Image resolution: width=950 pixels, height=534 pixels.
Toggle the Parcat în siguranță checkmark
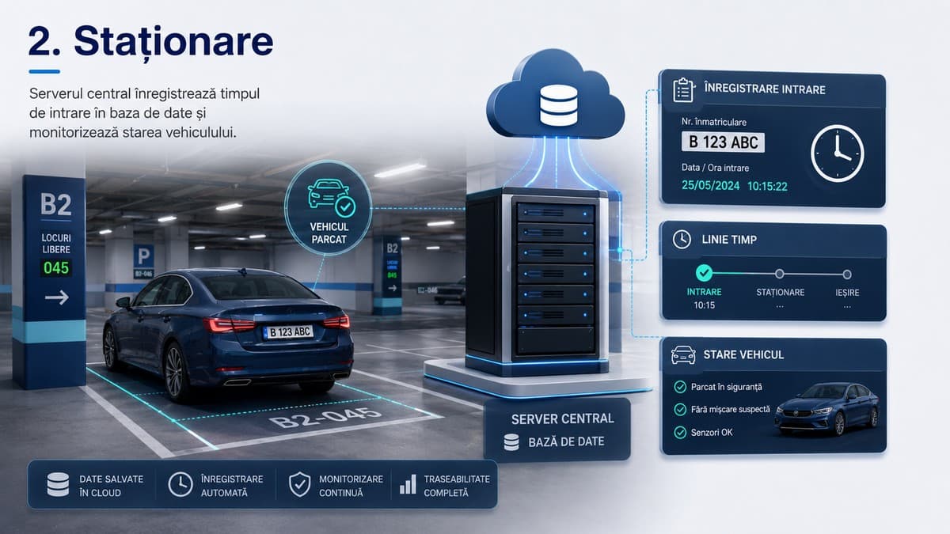pyautogui.click(x=679, y=387)
